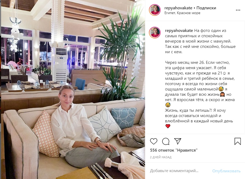
Task: Click the woman in the post photo
Action: (x=78, y=125)
